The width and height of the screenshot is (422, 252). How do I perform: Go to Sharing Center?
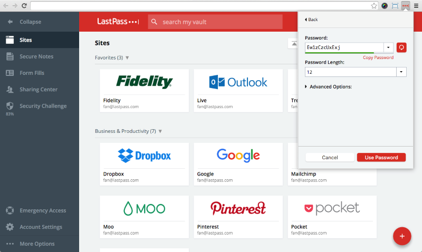(40, 89)
